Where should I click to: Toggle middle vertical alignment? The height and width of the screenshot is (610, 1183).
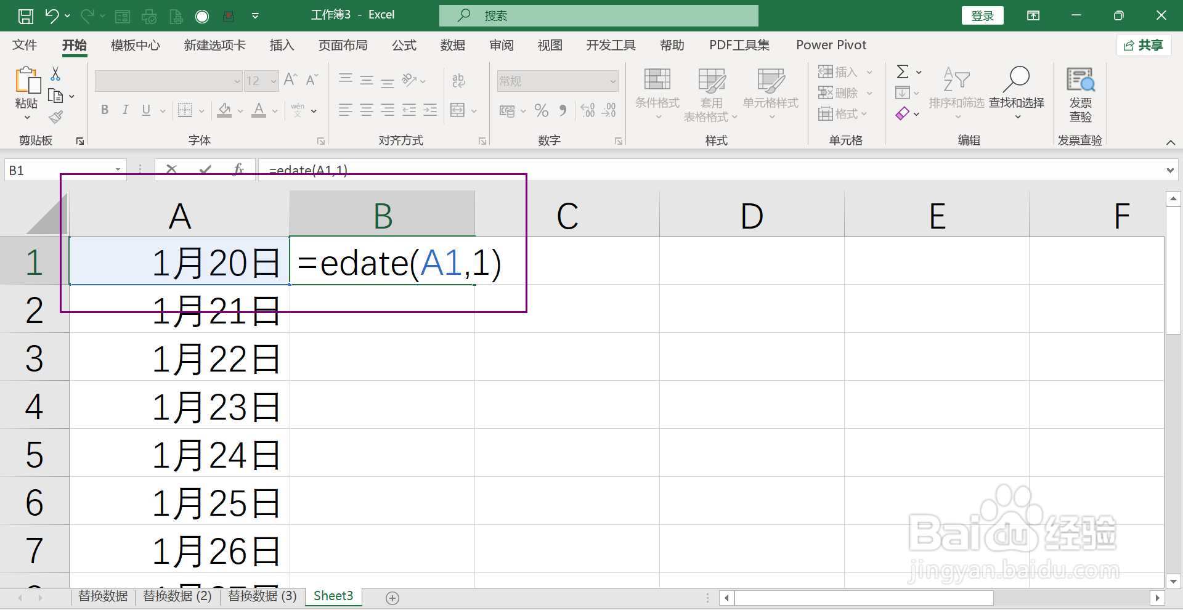pos(367,80)
